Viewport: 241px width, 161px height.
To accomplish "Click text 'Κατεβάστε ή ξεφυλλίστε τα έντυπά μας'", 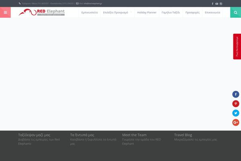I will click(93, 142).
